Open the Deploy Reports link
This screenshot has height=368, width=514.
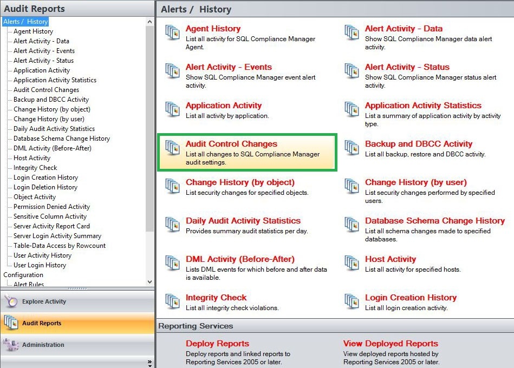tap(217, 344)
